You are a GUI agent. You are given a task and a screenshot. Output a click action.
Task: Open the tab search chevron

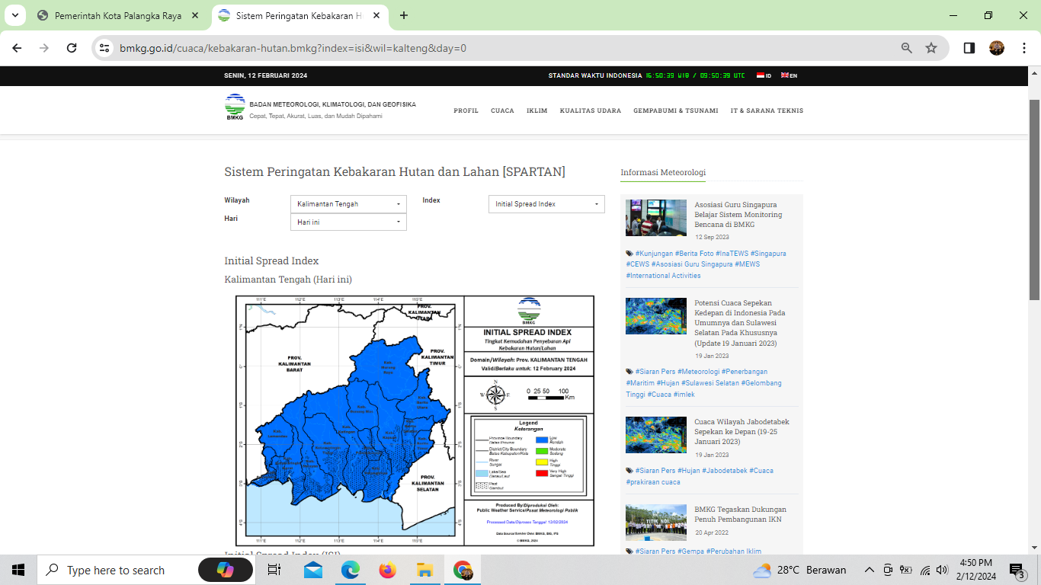15,15
